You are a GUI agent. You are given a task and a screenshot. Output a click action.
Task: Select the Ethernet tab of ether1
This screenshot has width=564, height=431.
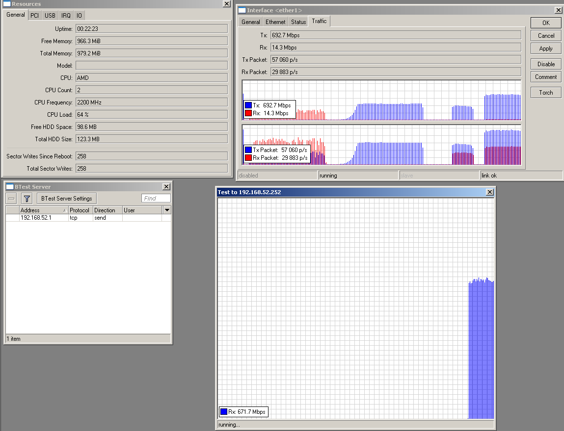[275, 22]
